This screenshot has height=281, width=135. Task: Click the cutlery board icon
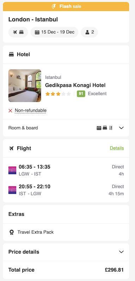tap(111, 128)
